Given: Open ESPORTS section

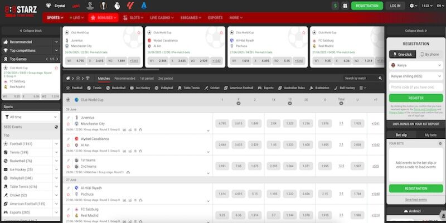Looking at the screenshot, I should 215,18.
